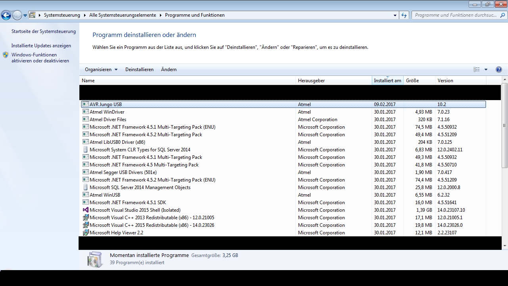Click the Alle Systemsteuerungselemente breadcrumb
The image size is (508, 286).
pyautogui.click(x=123, y=15)
